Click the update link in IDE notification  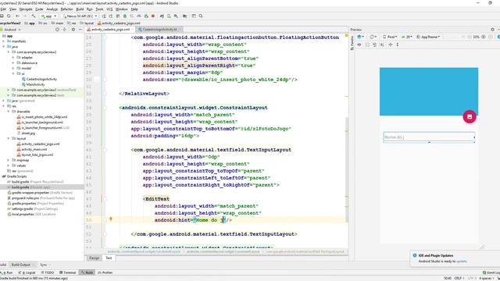(462, 261)
